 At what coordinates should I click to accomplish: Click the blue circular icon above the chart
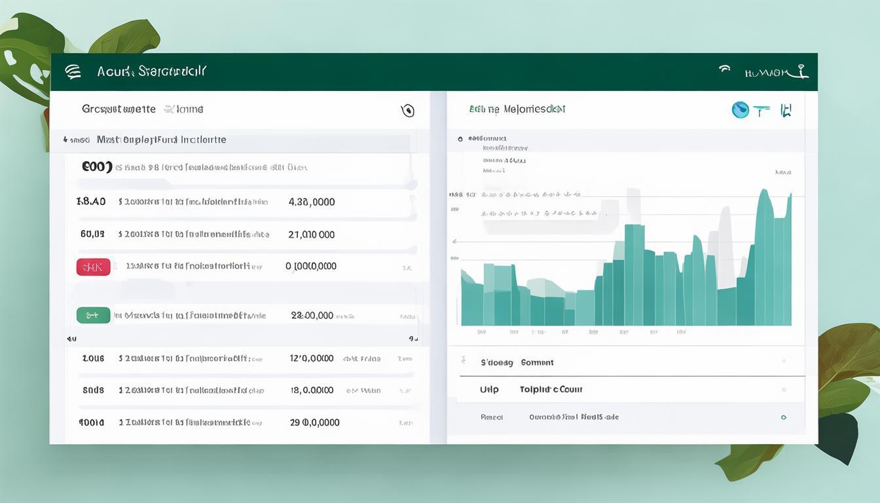pos(740,110)
